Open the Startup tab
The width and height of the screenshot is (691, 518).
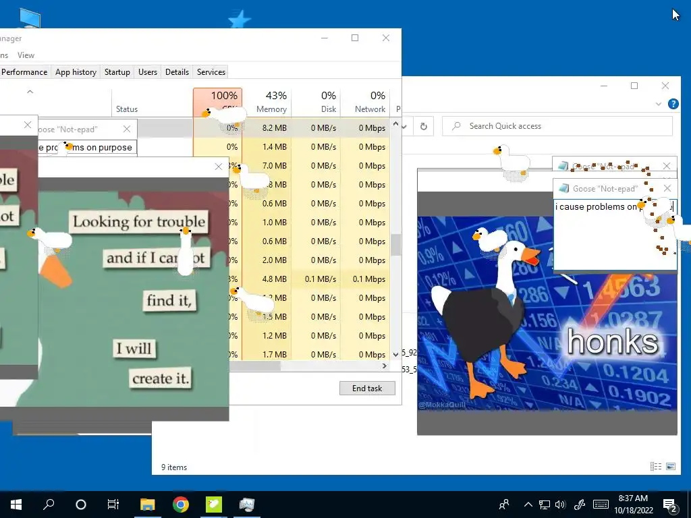click(117, 71)
